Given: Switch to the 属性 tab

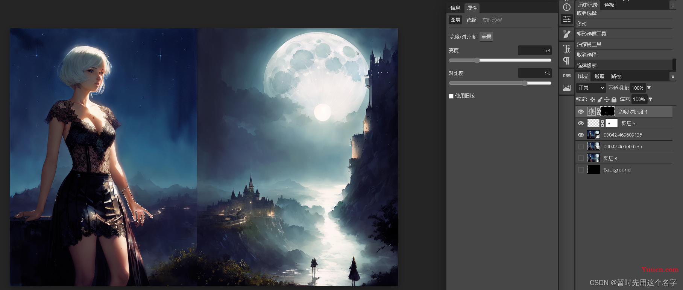Looking at the screenshot, I should [x=472, y=8].
